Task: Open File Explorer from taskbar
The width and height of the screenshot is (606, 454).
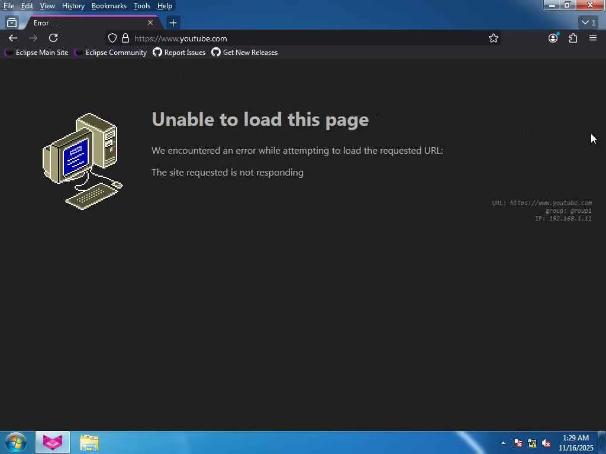Action: point(89,443)
